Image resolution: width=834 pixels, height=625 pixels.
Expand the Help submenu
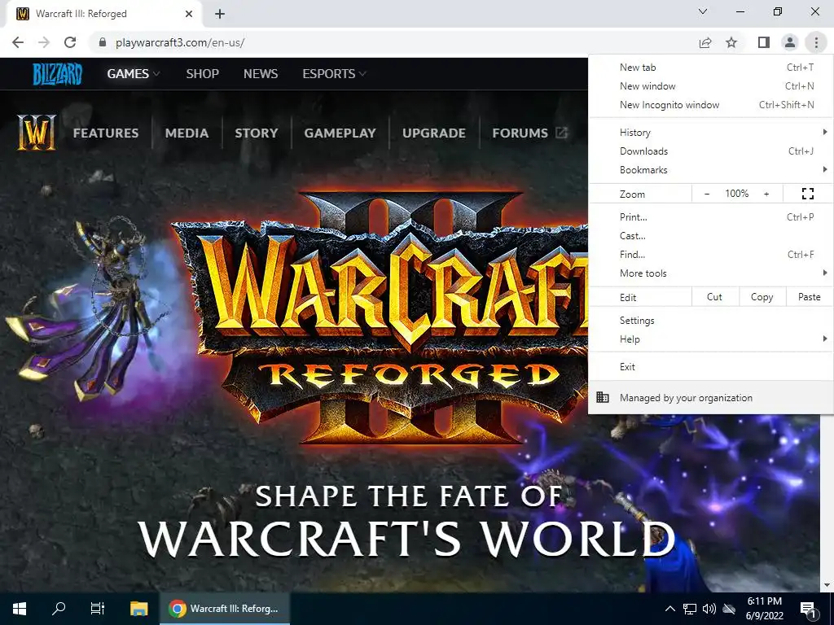710,339
